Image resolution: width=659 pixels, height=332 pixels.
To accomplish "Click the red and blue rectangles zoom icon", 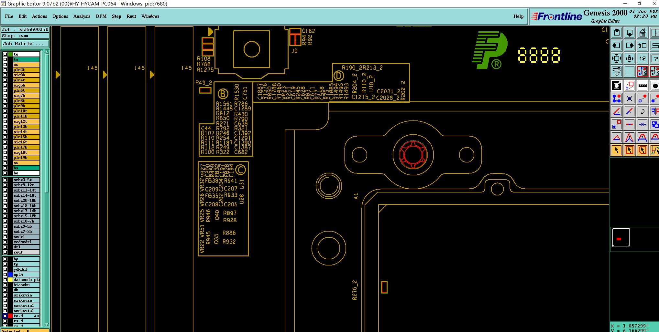I will point(630,86).
